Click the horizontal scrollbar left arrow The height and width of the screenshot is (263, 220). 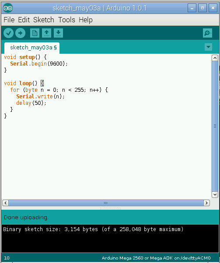pyautogui.click(x=6, y=203)
